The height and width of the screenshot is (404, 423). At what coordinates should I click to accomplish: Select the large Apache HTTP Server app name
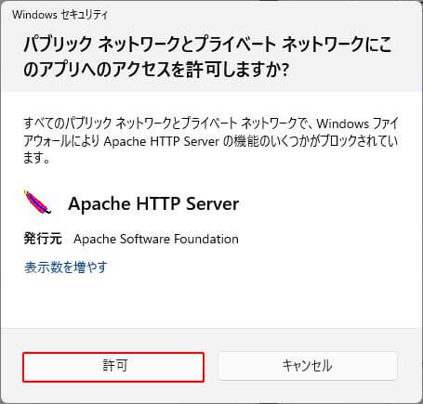click(153, 203)
